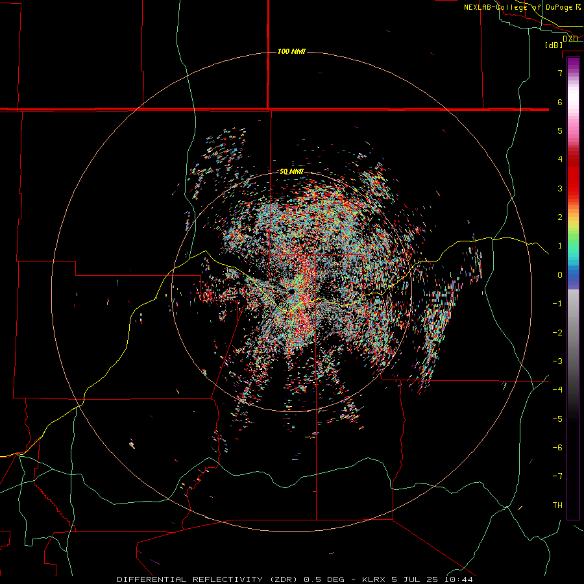Click the black radar site dot at center
Image resolution: width=584 pixels, height=584 pixels.
291,291
